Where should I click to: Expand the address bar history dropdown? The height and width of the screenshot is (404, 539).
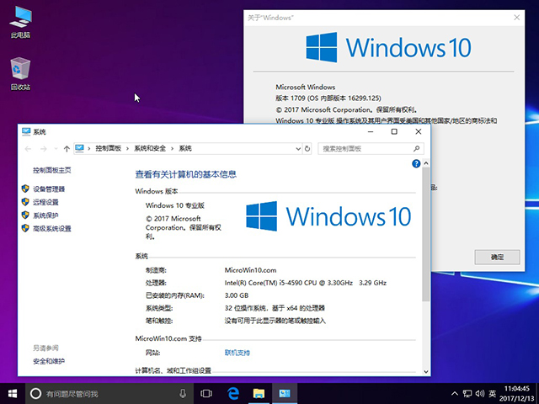pos(298,149)
